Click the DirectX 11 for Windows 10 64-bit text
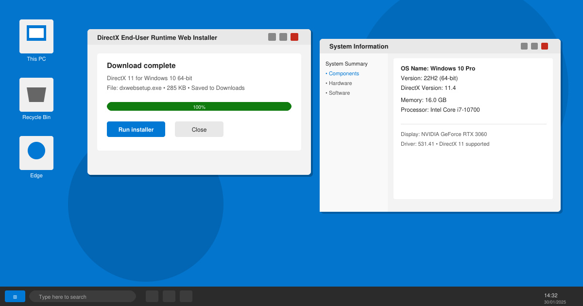The height and width of the screenshot is (306, 583). coord(150,78)
